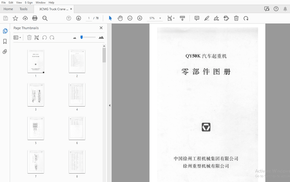Add file to starred with star icon
This screenshot has height=182, width=290.
point(15,18)
